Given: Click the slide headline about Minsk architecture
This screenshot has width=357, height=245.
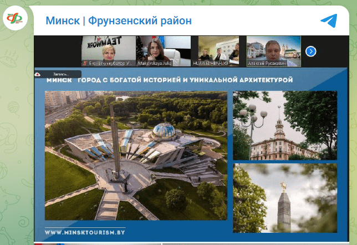Looking at the screenshot, I should tap(169, 81).
